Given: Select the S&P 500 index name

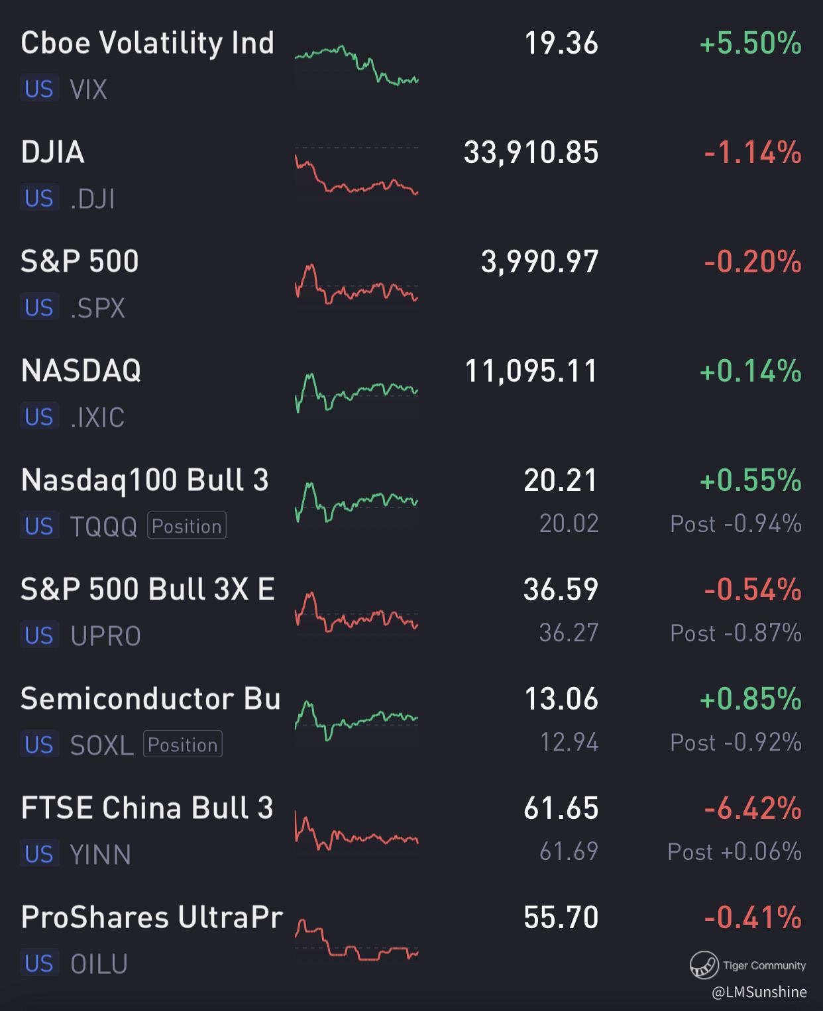Looking at the screenshot, I should (80, 261).
